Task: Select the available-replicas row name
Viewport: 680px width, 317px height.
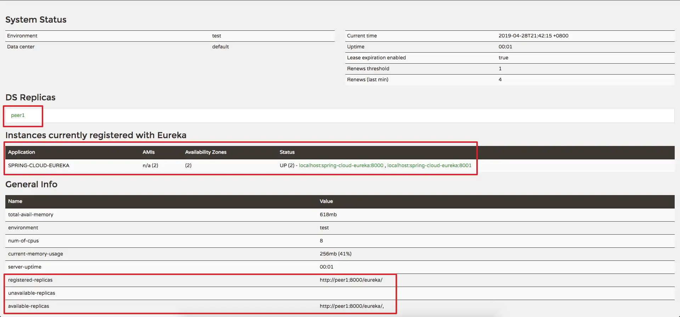Action: coord(29,306)
